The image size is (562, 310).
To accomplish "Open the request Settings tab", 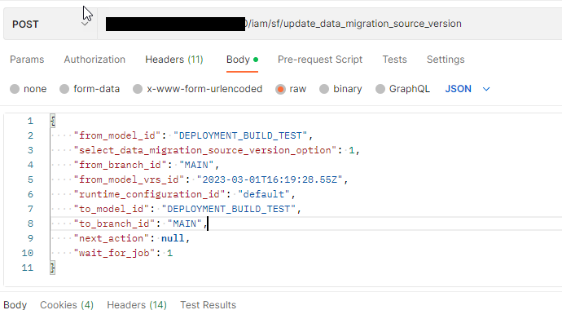I will 446,60.
